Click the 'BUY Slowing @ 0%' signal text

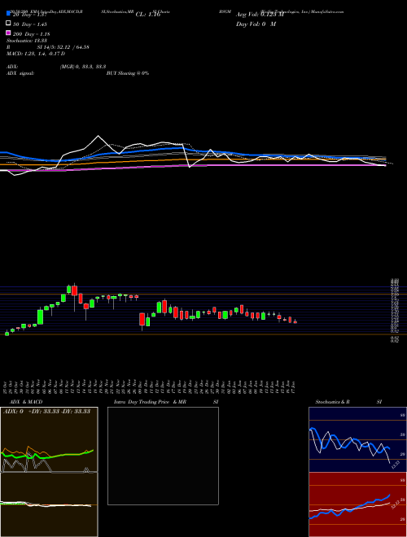(x=128, y=73)
